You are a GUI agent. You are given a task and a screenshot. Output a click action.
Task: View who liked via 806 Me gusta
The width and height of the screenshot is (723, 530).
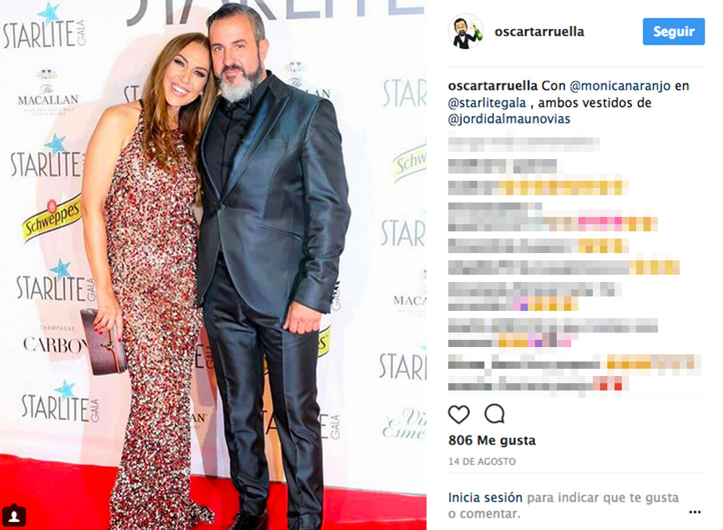click(492, 440)
